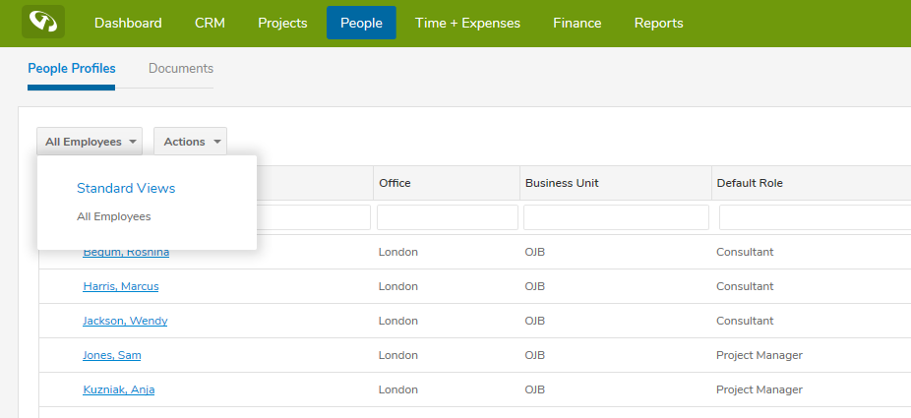Sort by Default Role column header
This screenshot has height=418, width=911.
[750, 183]
